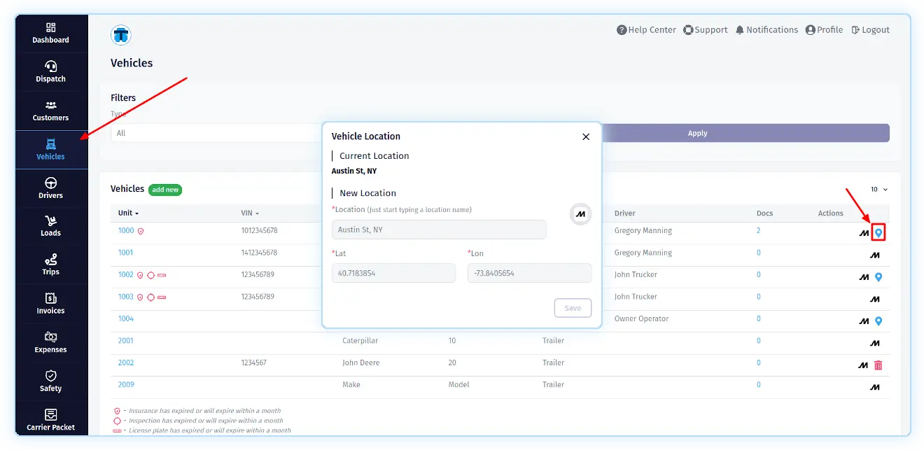
Task: Click the green add new button
Action: coord(165,190)
